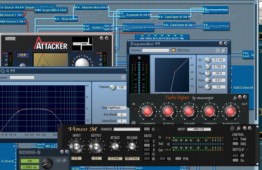
Task: Click the 0.1 ms attack value in Expander M
Action: point(218,60)
